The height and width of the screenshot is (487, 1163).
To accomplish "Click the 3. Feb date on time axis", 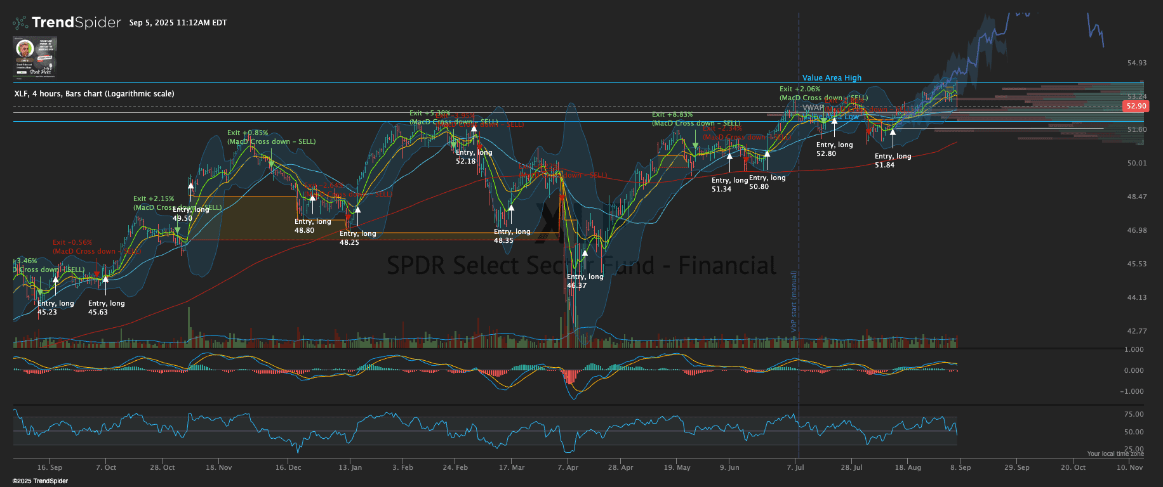I will click(402, 467).
